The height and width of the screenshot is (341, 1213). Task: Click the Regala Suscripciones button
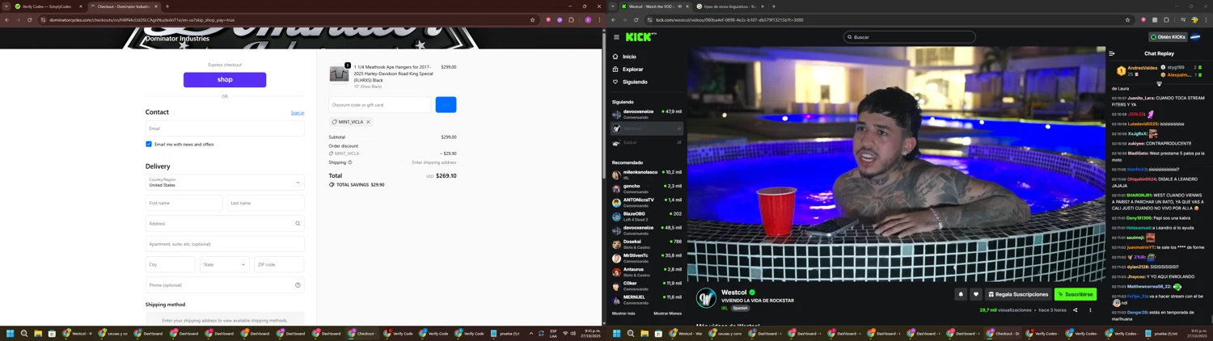1018,295
